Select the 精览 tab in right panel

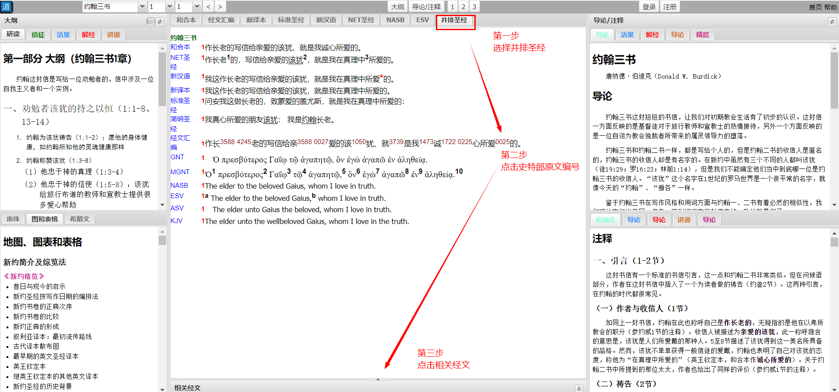click(702, 35)
